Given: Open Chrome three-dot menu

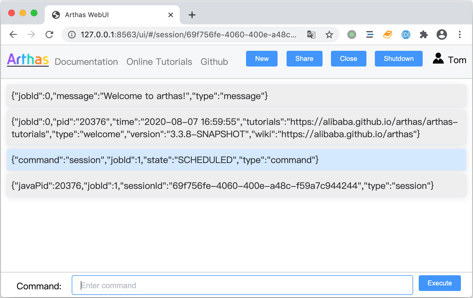Looking at the screenshot, I should click(460, 35).
